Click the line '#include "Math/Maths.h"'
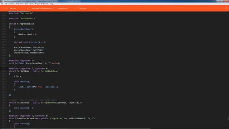 coord(23,18)
